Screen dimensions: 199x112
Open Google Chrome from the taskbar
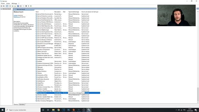point(58,110)
